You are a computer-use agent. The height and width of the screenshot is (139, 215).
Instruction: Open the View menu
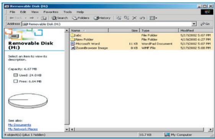[35, 12]
